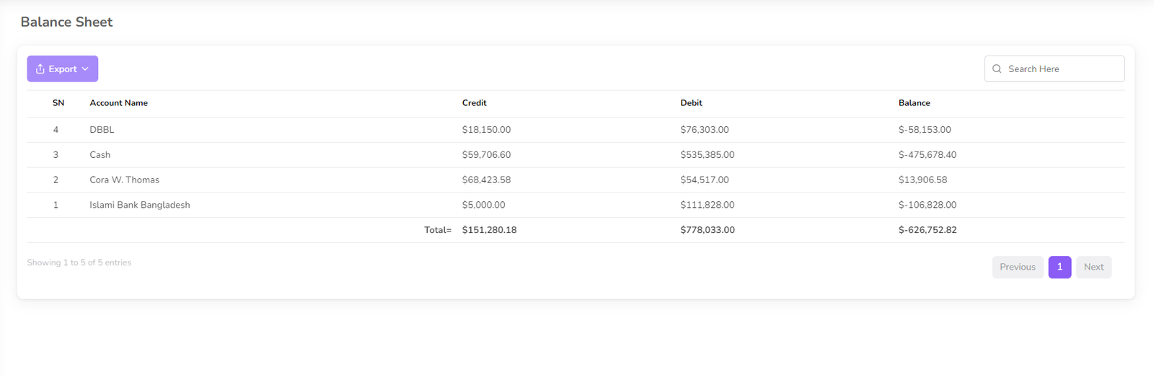Go to the Next page

1093,267
